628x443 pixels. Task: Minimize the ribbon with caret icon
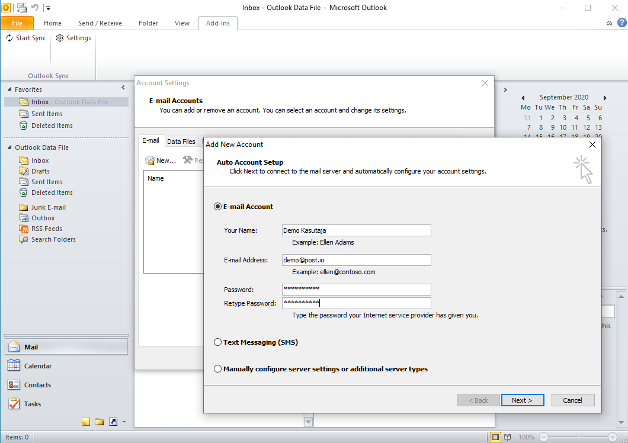(609, 23)
